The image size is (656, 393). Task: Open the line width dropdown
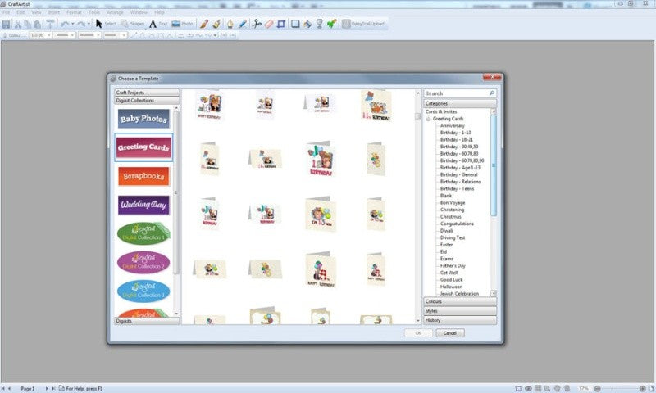point(41,35)
